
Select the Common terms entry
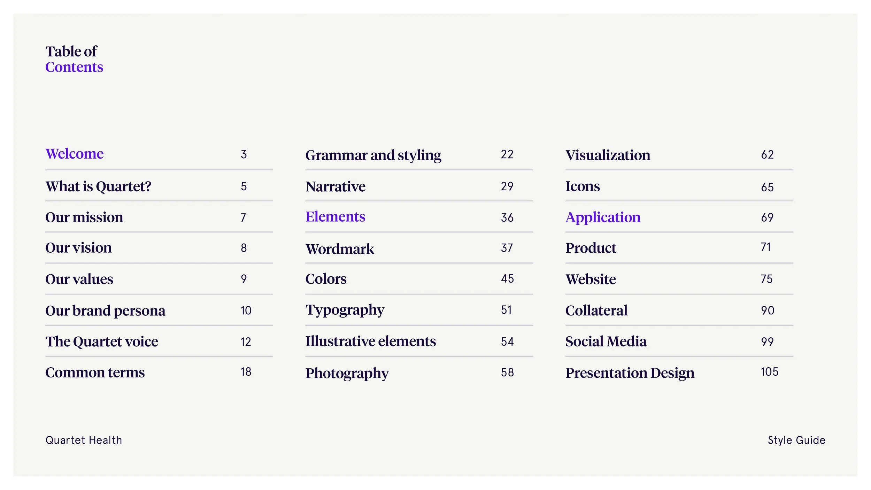(x=95, y=373)
